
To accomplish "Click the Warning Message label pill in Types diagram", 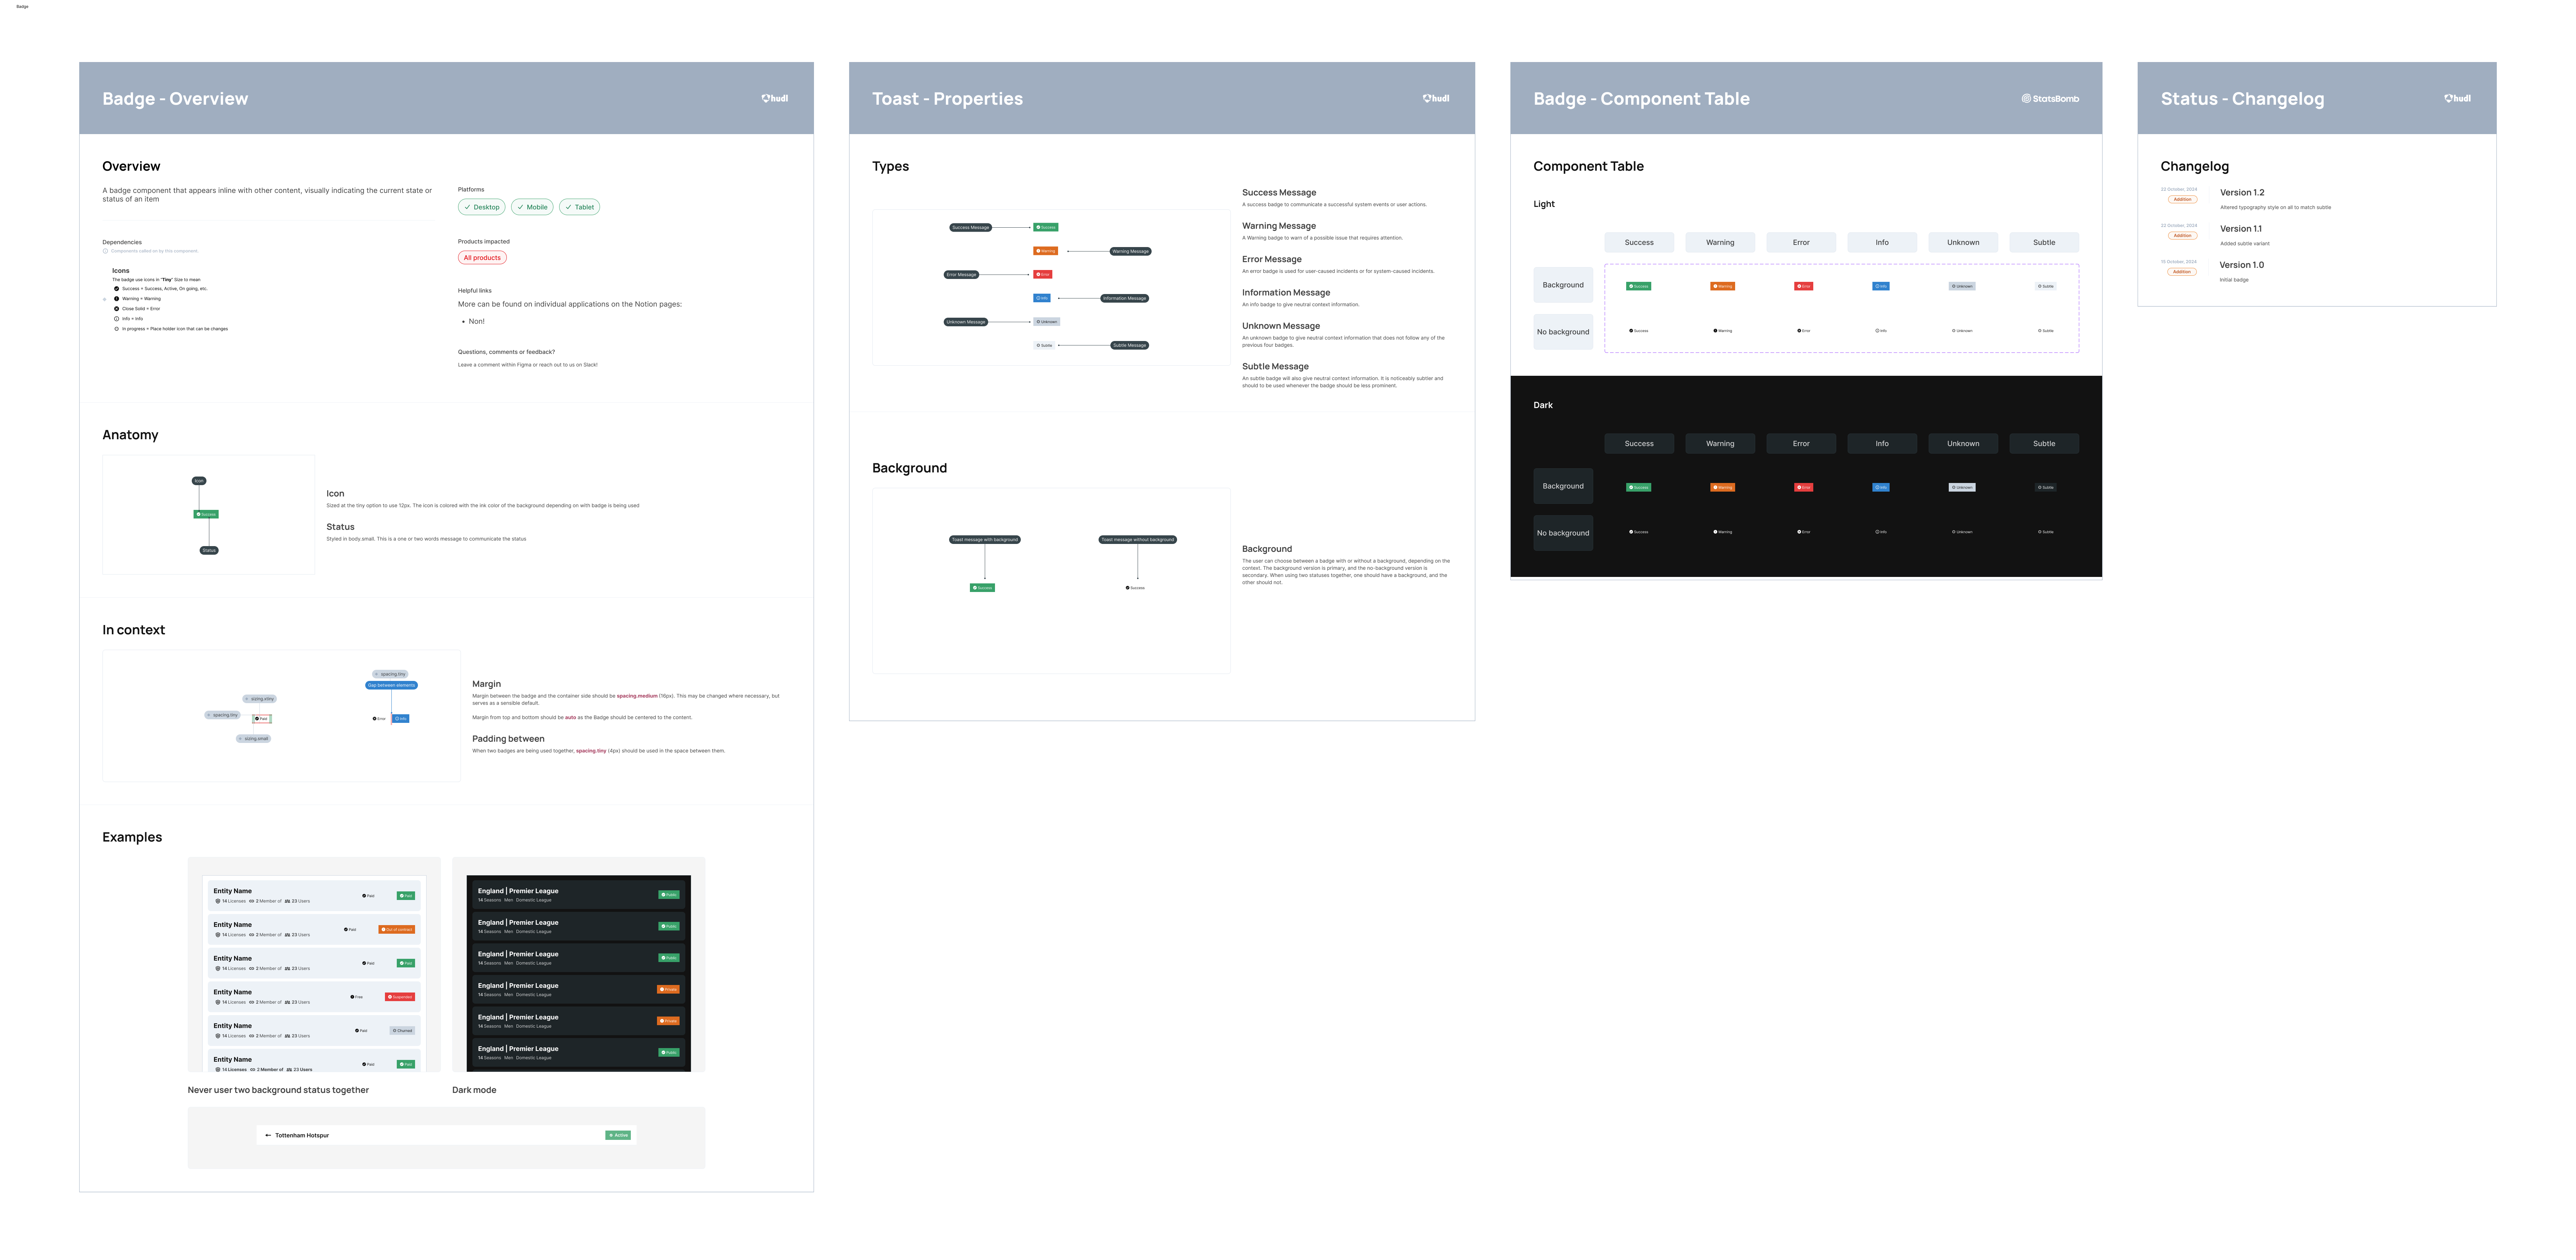I will [1131, 251].
